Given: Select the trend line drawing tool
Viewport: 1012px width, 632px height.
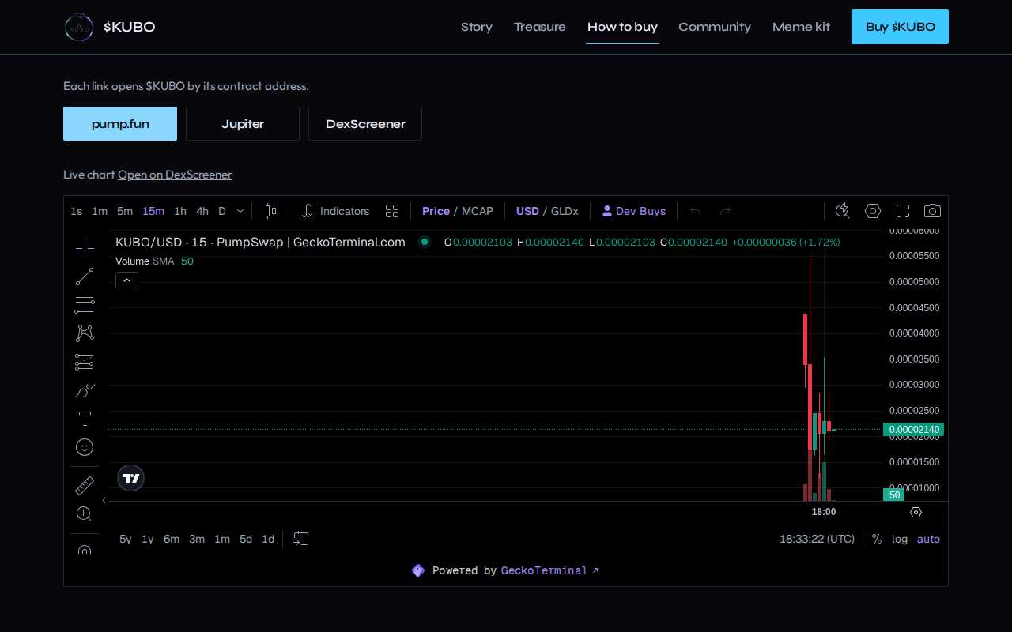Looking at the screenshot, I should click(85, 276).
